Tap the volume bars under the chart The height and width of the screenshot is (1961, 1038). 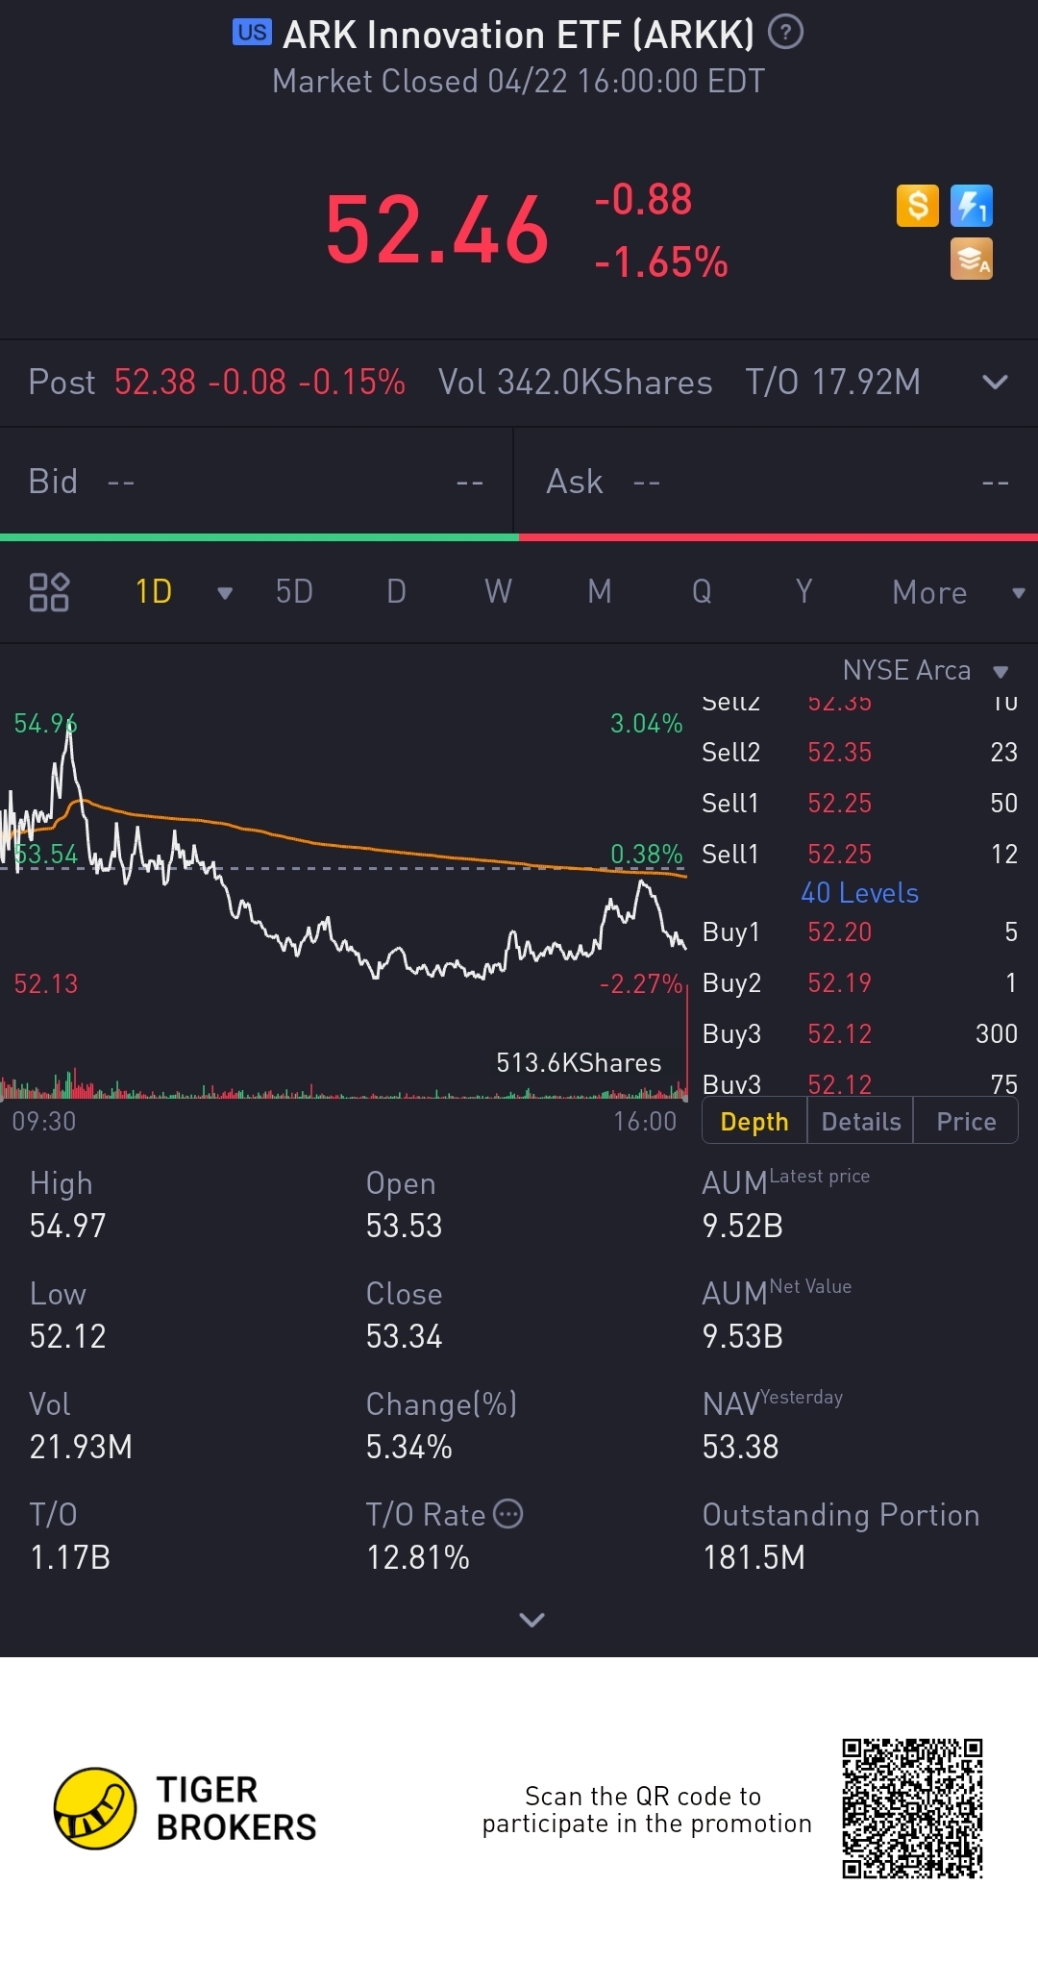344,1084
